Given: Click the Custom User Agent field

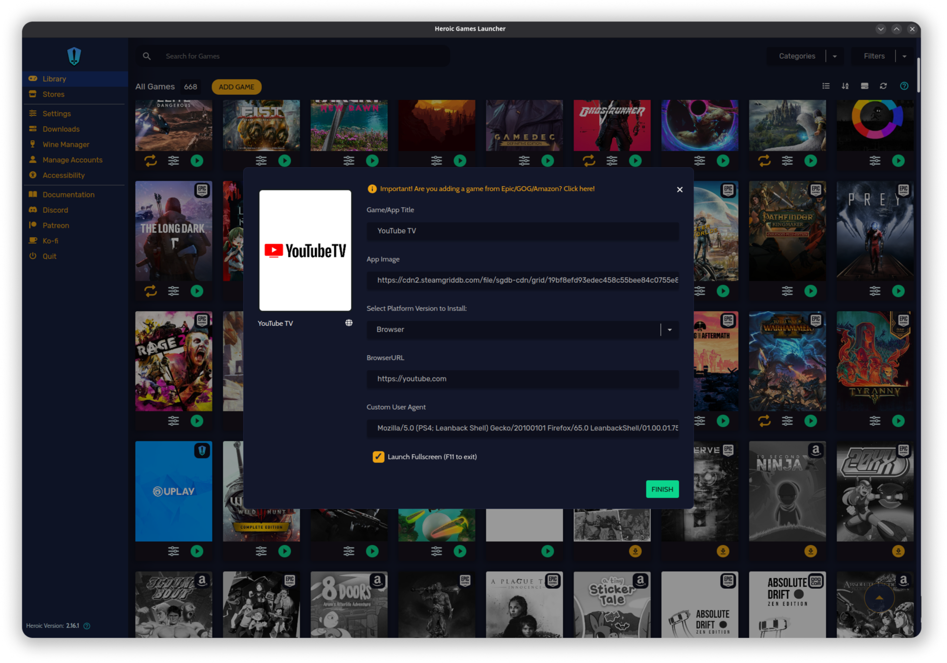Looking at the screenshot, I should pyautogui.click(x=523, y=428).
